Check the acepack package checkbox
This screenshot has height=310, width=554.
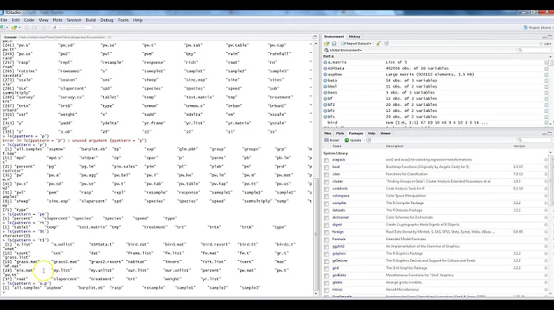326,160
